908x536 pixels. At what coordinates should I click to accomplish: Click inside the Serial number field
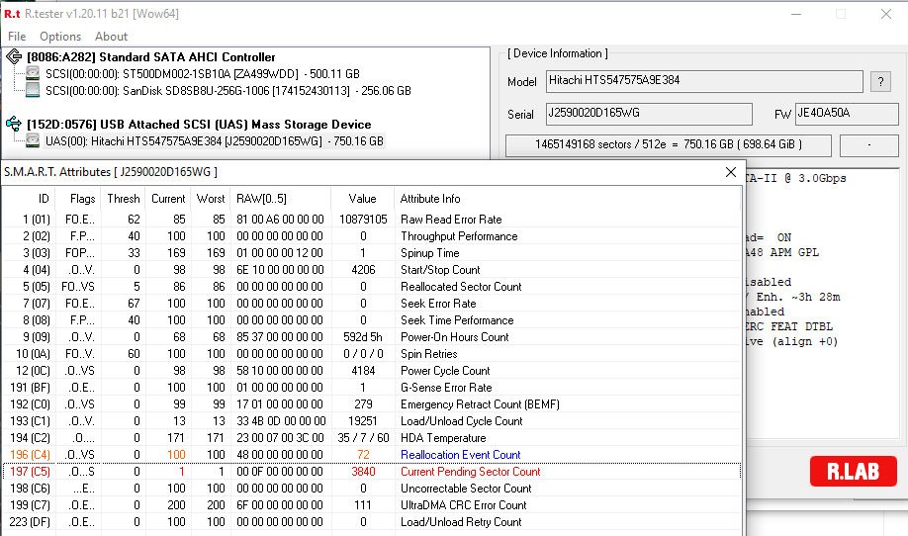pos(648,115)
